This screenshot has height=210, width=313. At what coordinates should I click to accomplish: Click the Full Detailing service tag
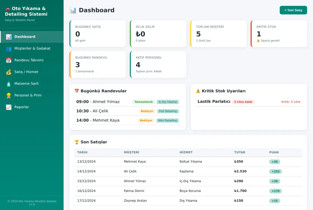(168, 111)
